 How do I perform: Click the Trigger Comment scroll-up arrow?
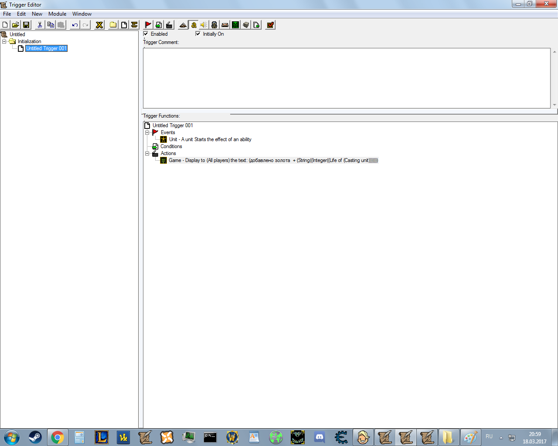pyautogui.click(x=555, y=52)
